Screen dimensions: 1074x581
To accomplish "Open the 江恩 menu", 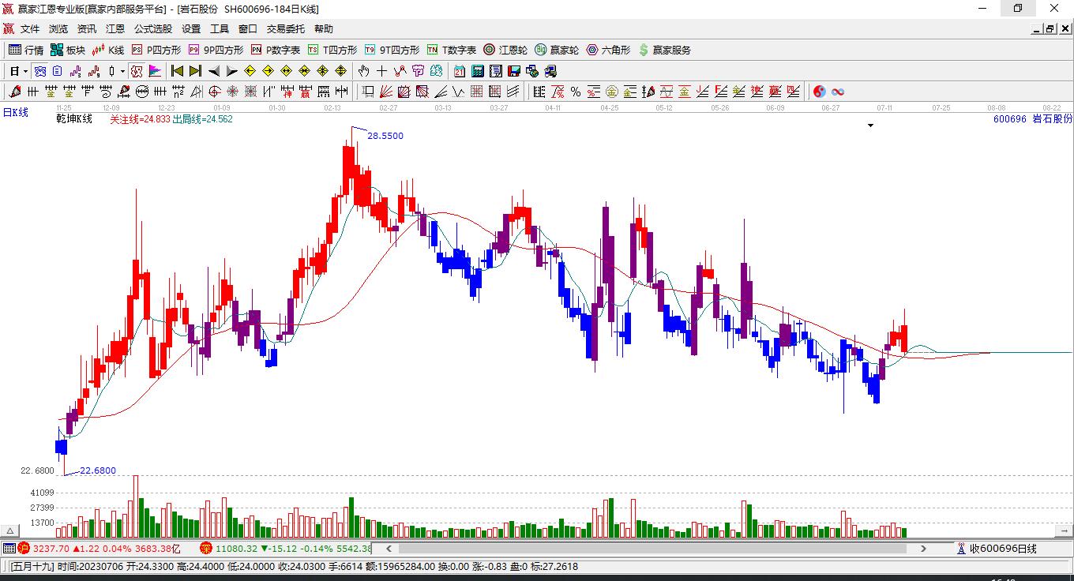I will (115, 28).
